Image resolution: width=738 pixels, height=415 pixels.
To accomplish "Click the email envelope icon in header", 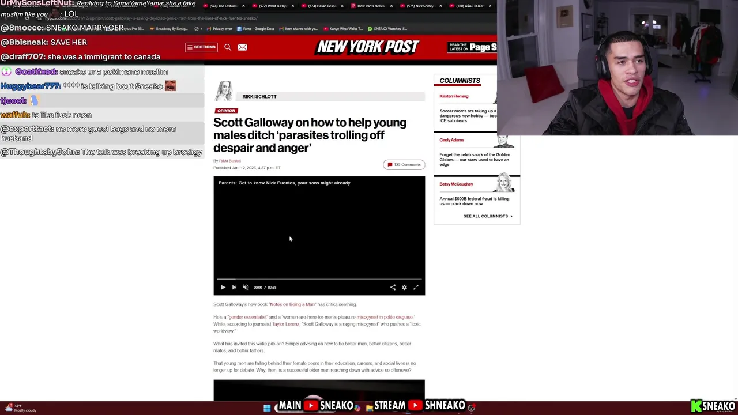I will (x=242, y=47).
